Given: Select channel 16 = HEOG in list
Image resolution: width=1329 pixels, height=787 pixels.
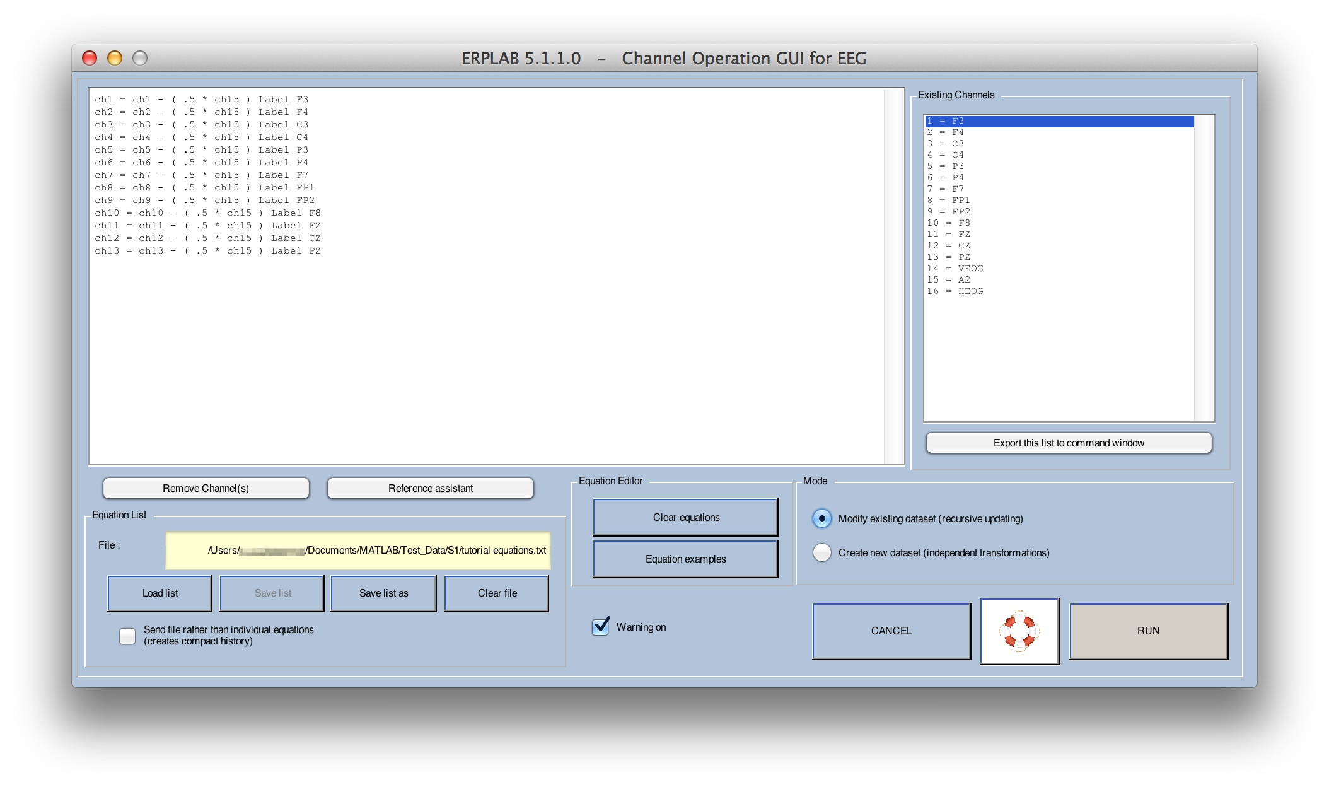Looking at the screenshot, I should [1059, 291].
